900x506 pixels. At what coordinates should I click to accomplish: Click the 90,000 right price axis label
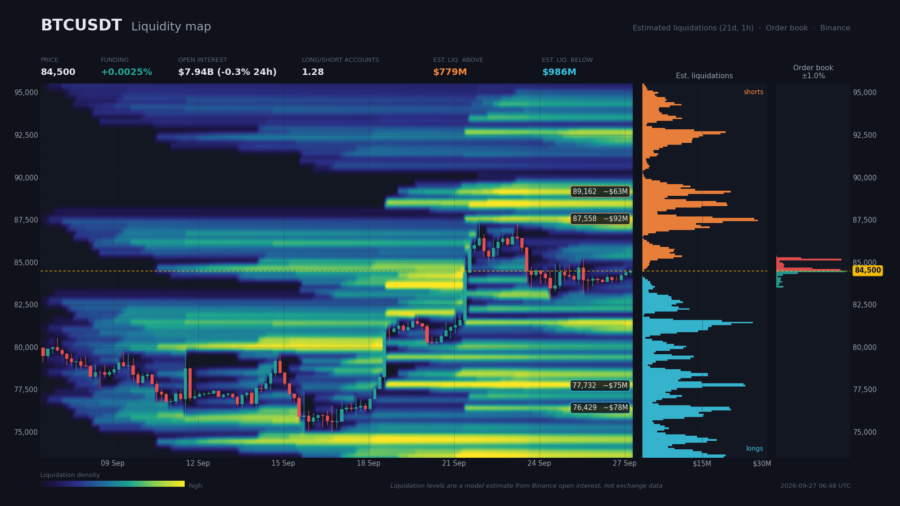[x=865, y=178]
